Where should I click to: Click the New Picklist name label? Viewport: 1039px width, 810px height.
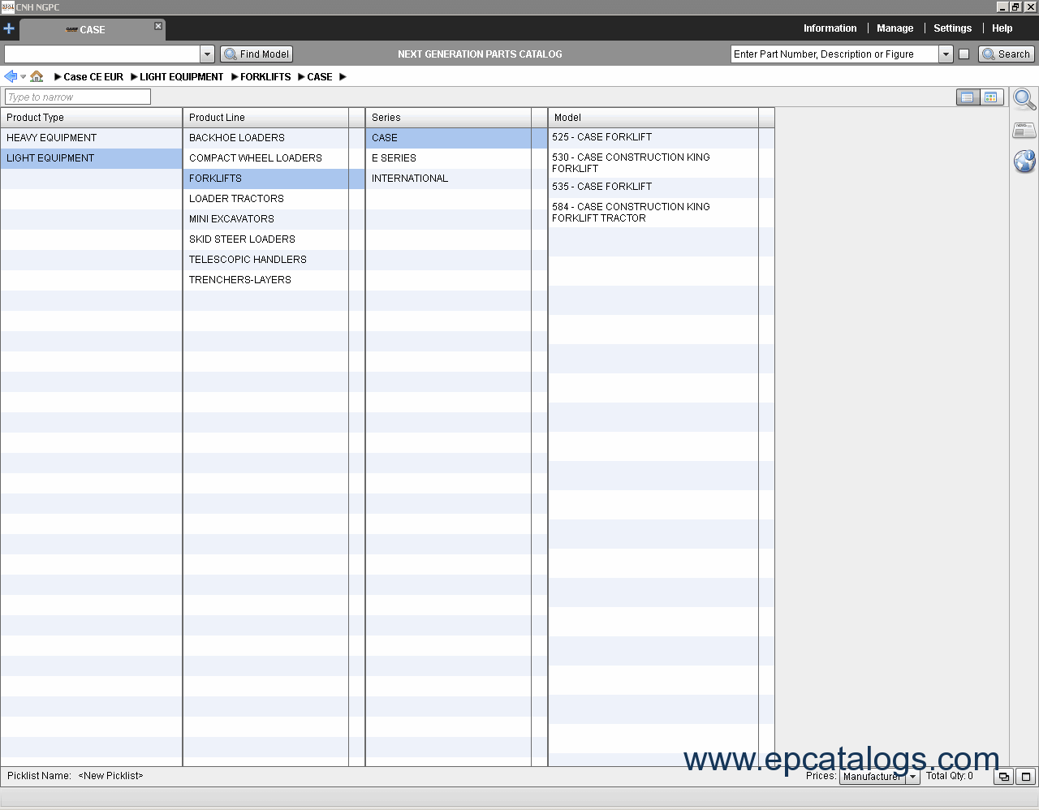110,776
